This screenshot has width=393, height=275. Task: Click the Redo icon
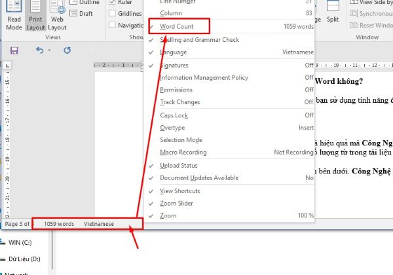(x=67, y=50)
